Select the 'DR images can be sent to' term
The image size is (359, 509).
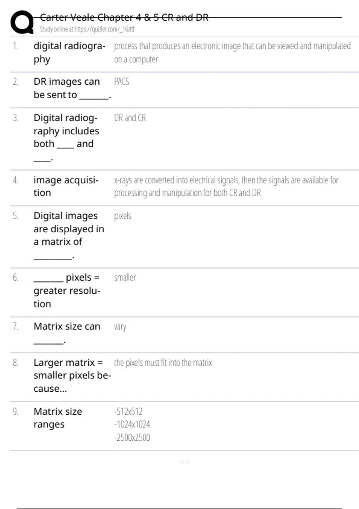point(67,88)
